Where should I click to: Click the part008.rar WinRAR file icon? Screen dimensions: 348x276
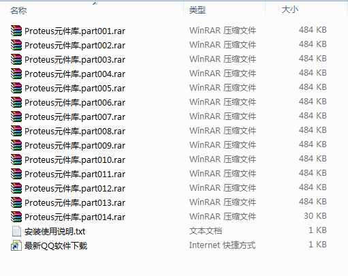[16, 131]
